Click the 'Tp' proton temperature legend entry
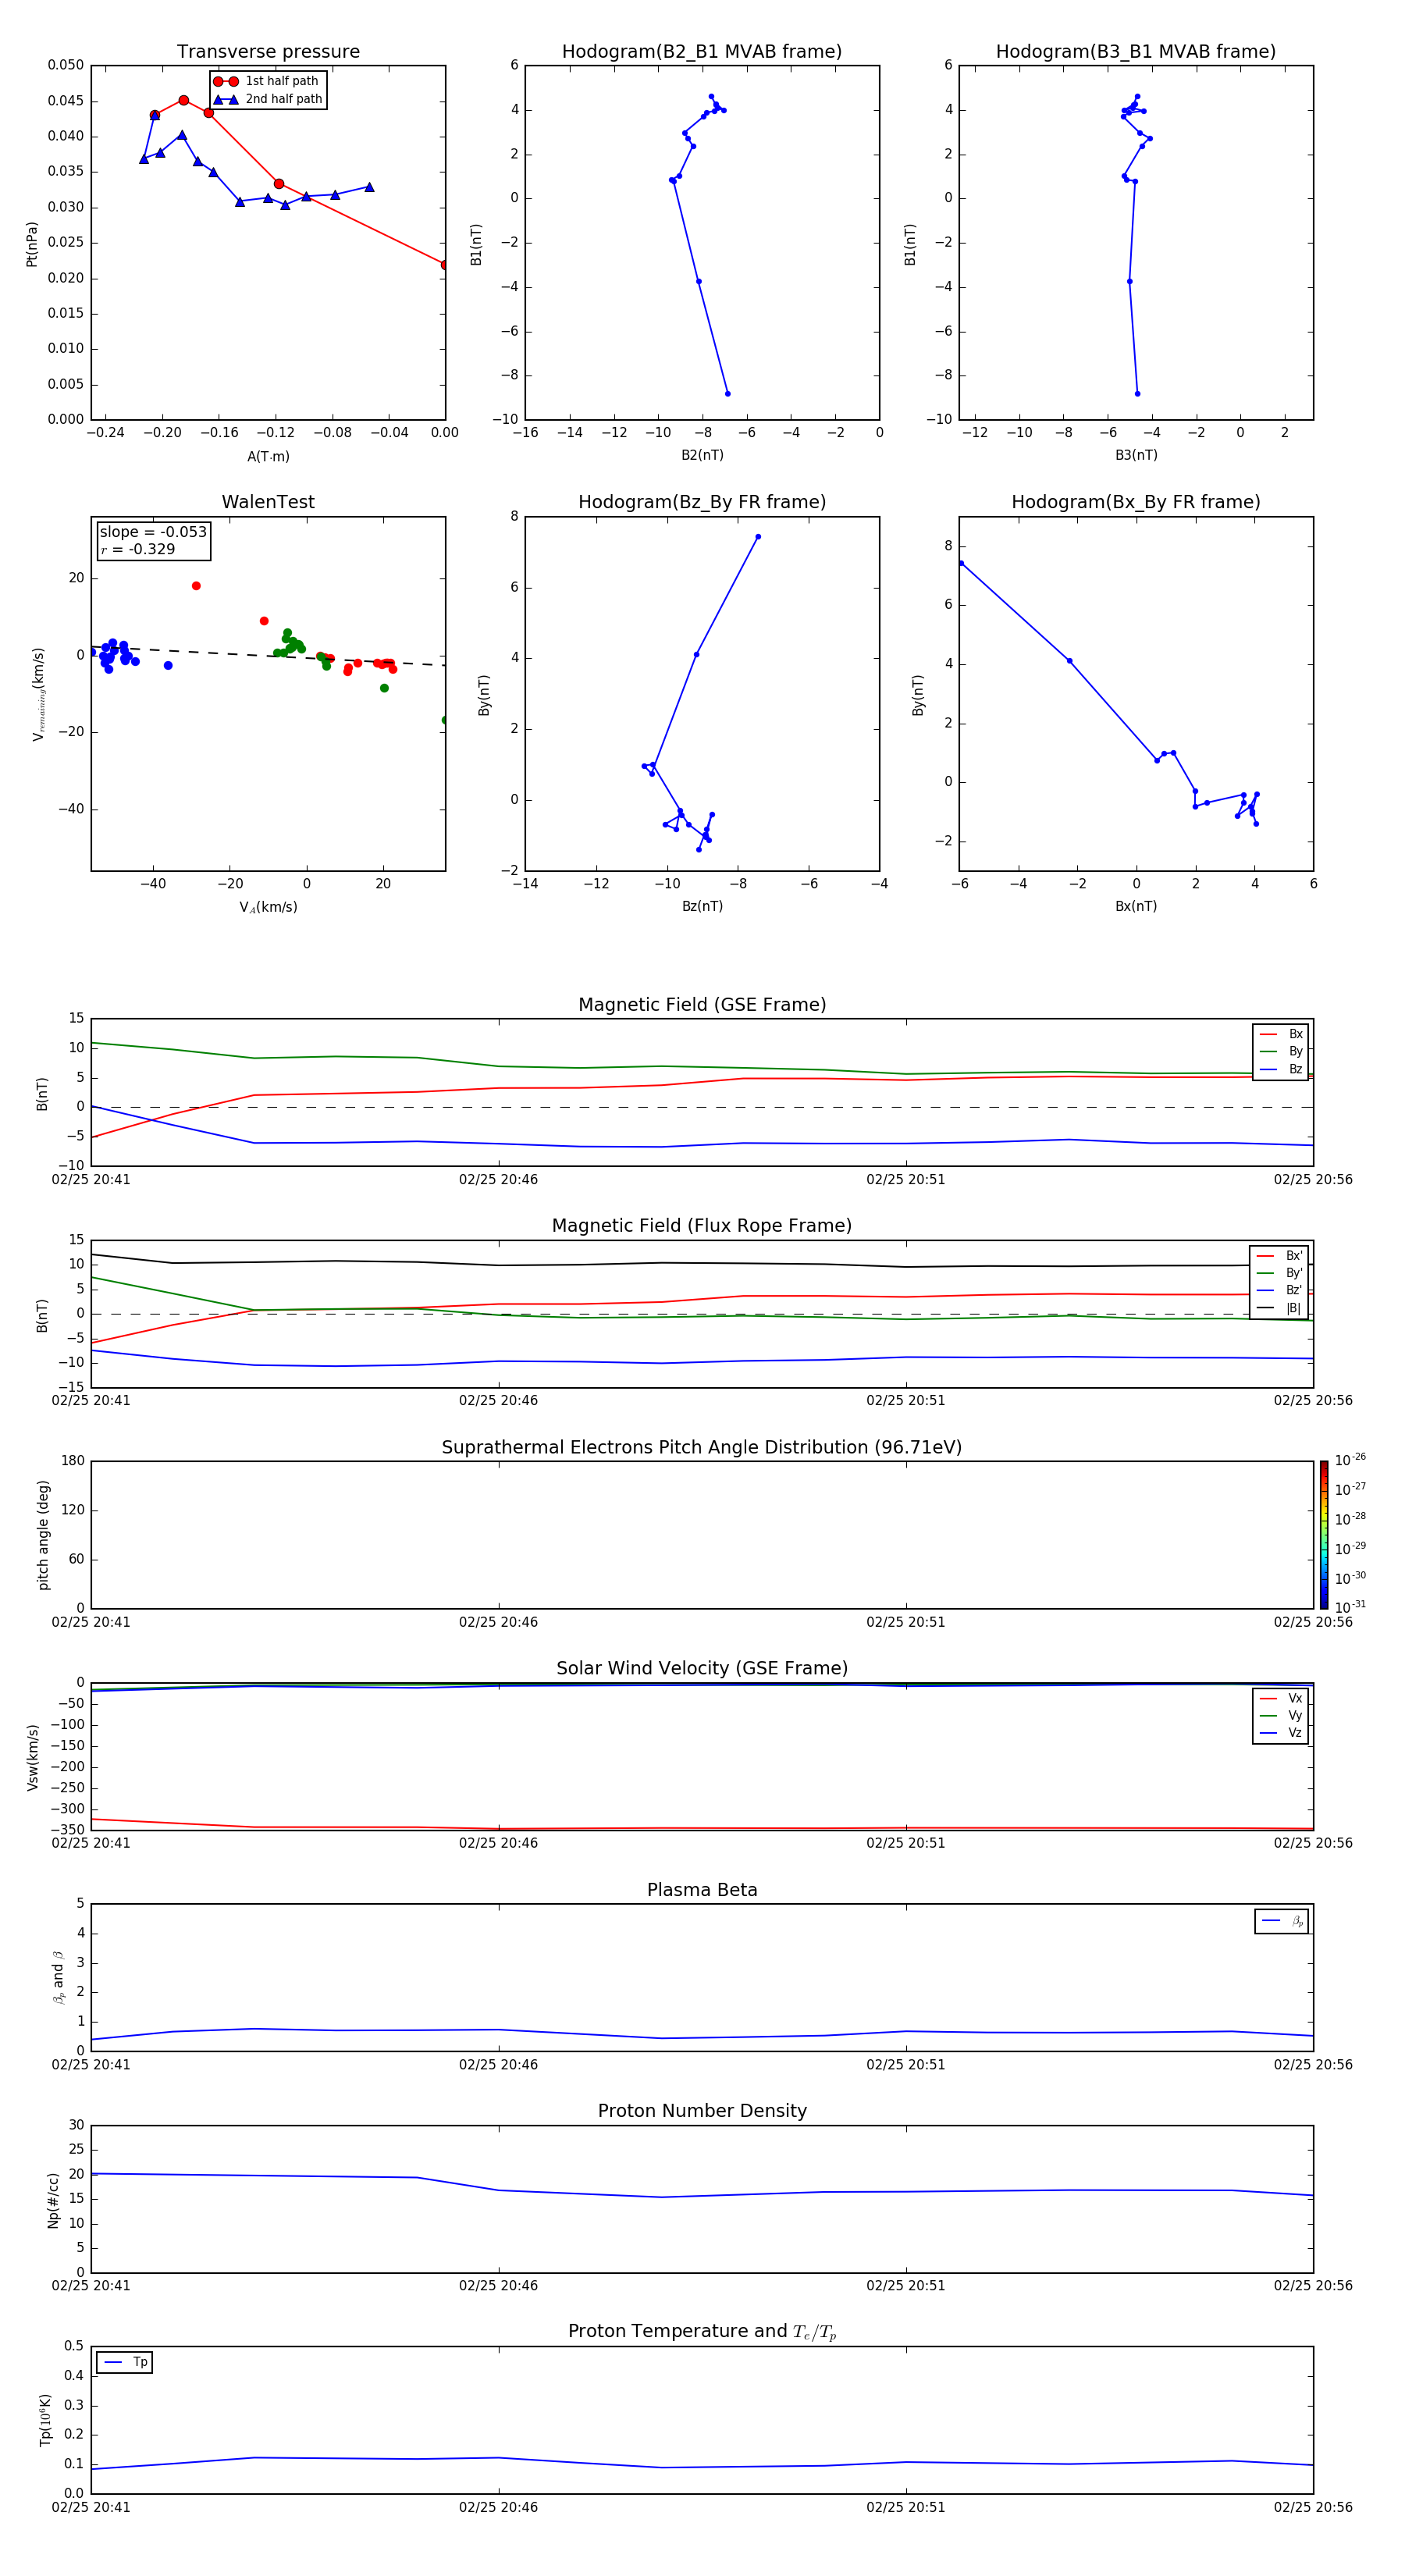 pos(125,2362)
